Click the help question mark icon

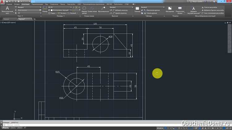pyautogui.click(x=214, y=1)
